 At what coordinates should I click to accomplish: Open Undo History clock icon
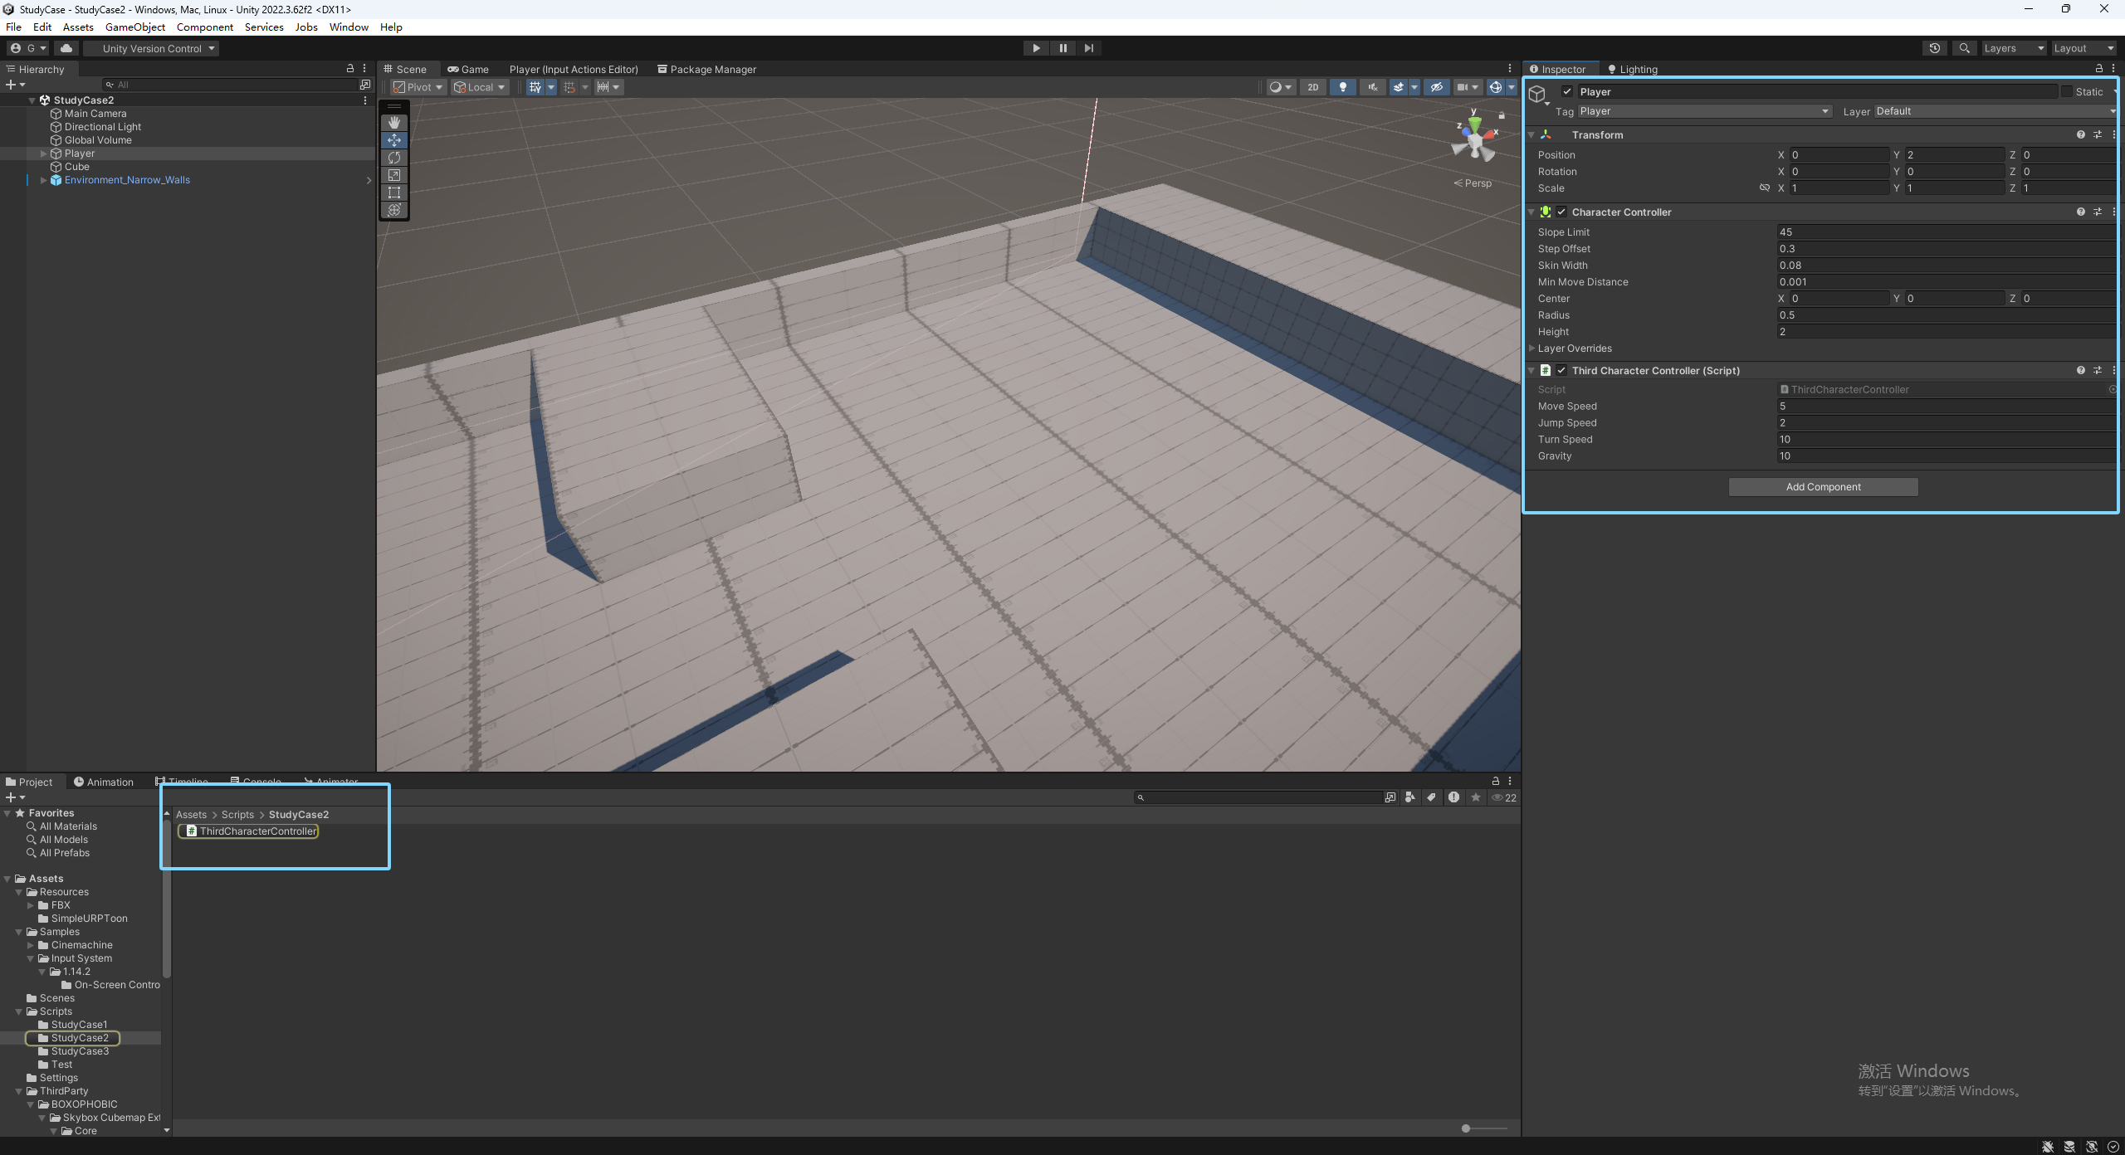[x=1935, y=48]
